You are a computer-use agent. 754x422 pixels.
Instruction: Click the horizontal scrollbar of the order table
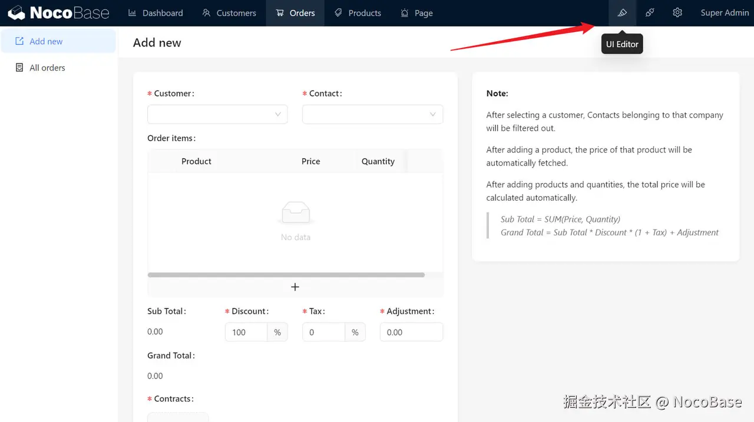287,274
